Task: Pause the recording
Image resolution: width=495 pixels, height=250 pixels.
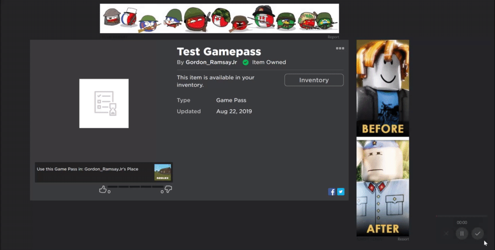Action: [461, 234]
